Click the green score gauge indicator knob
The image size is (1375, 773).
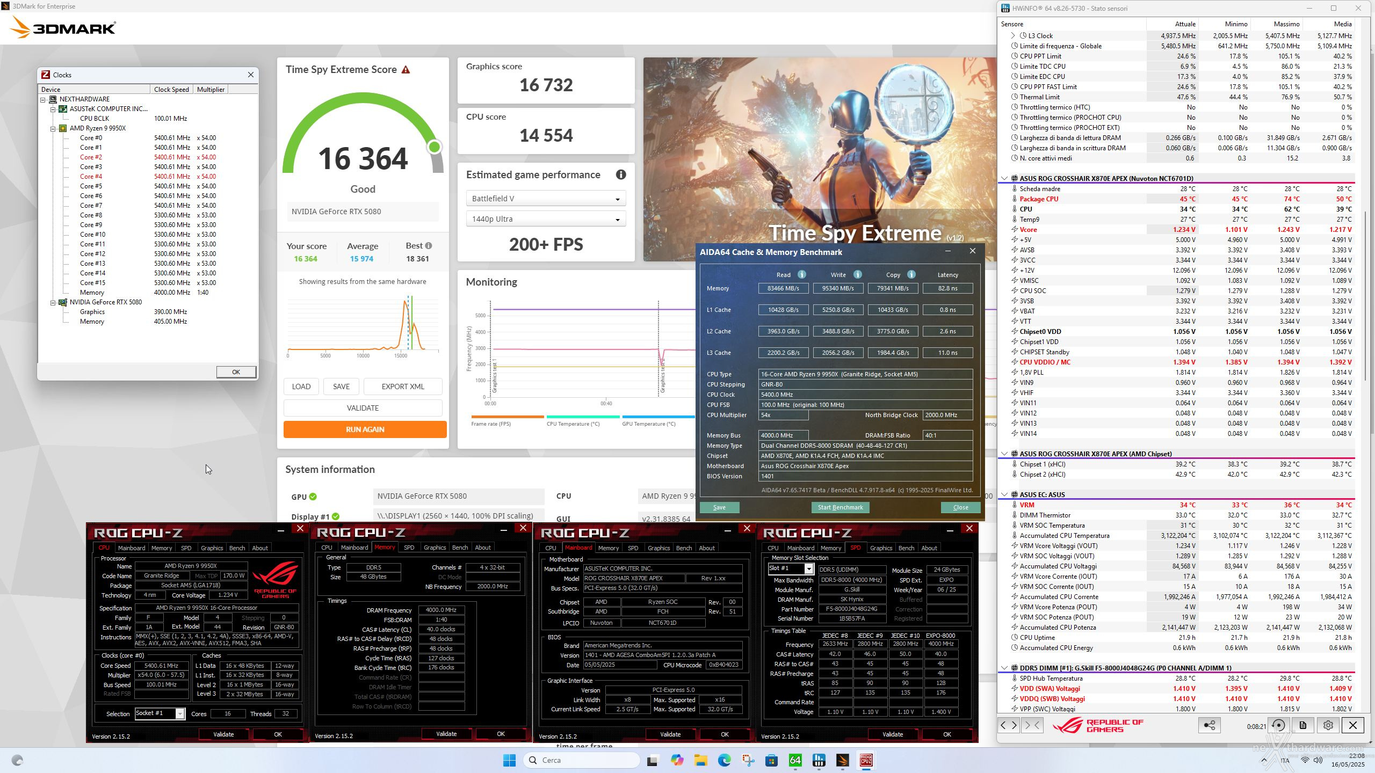pos(435,147)
